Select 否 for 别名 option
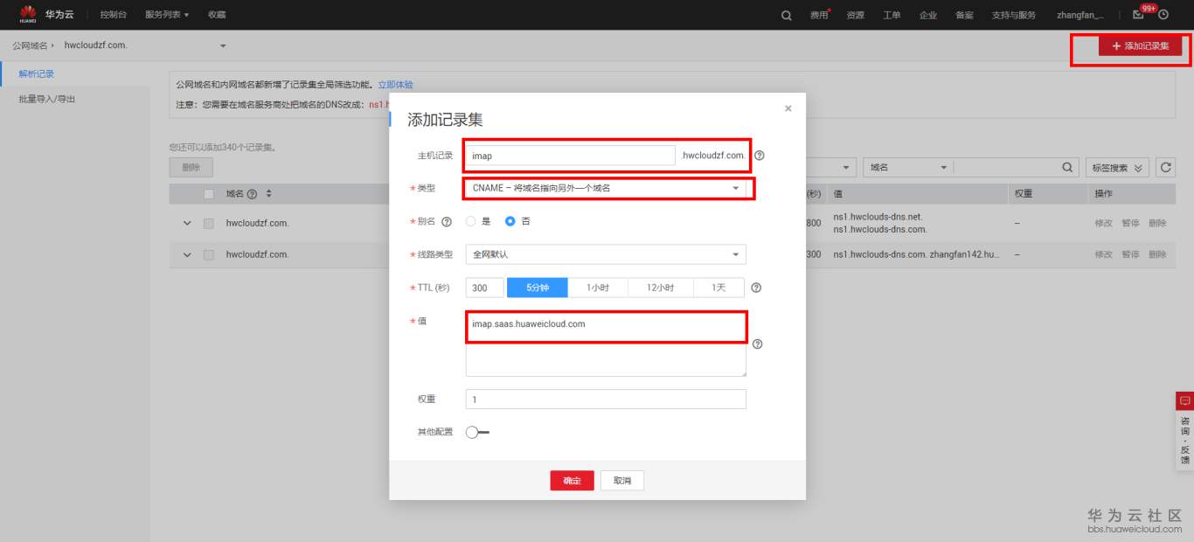 point(510,222)
